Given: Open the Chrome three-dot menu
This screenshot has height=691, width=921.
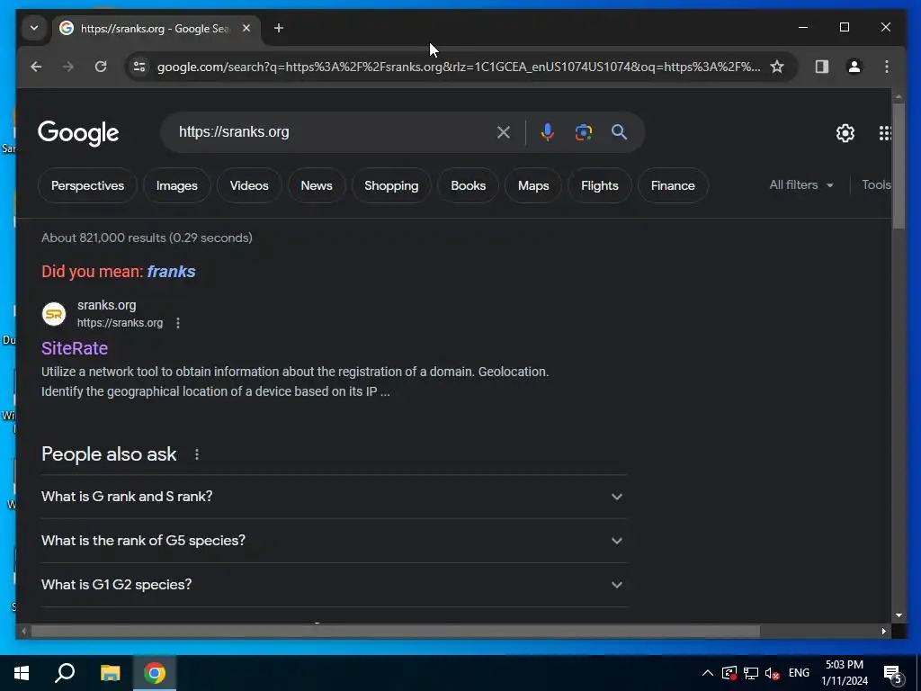Looking at the screenshot, I should 886,67.
